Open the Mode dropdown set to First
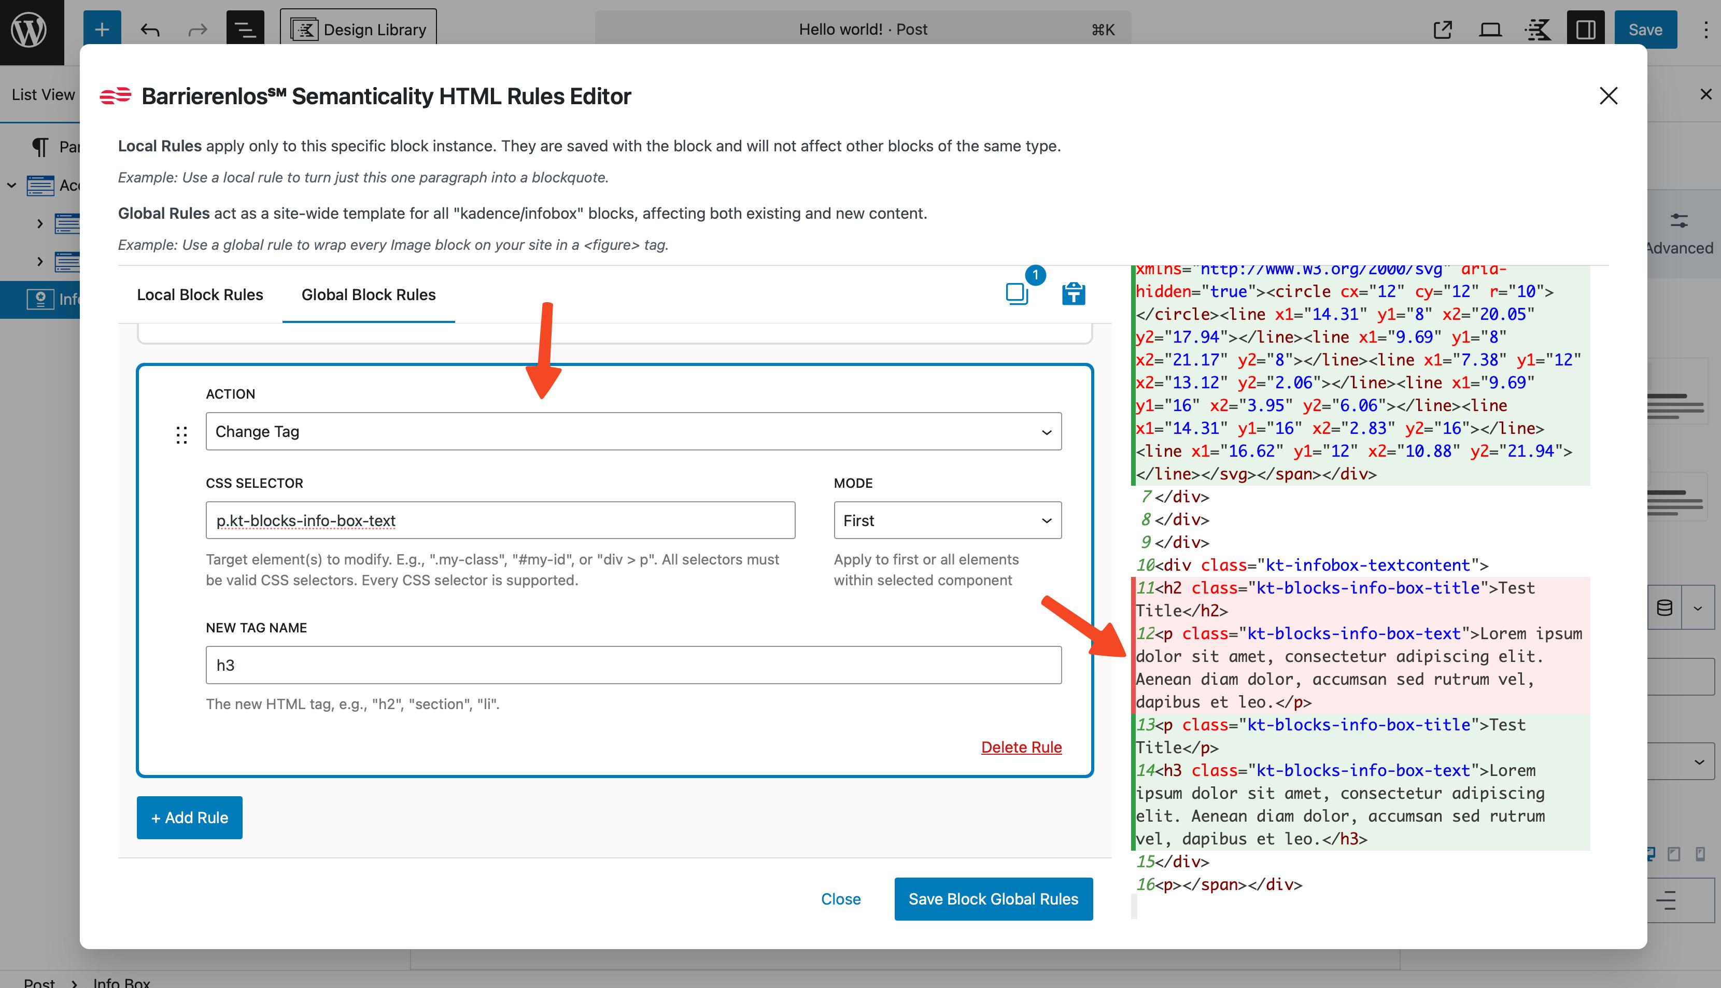The width and height of the screenshot is (1721, 988). click(947, 520)
